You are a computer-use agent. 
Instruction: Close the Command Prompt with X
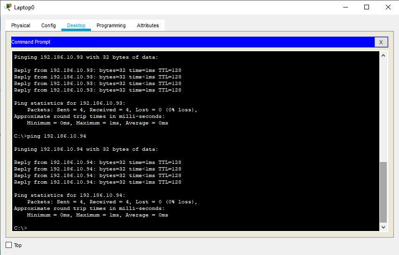[381, 42]
